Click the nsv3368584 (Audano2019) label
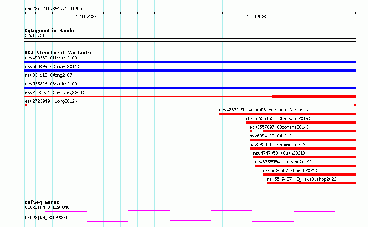The height and width of the screenshot is (227, 368). (283, 162)
